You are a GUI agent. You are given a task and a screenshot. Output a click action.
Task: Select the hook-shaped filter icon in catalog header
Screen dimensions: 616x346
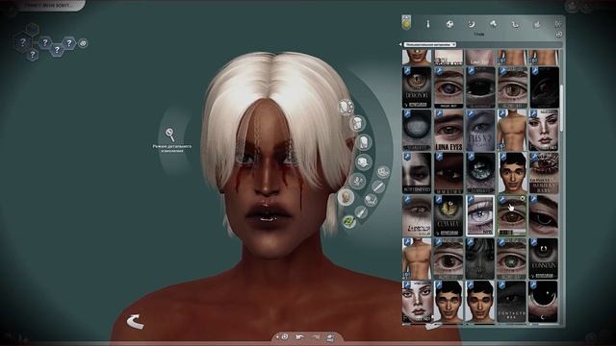(x=515, y=25)
